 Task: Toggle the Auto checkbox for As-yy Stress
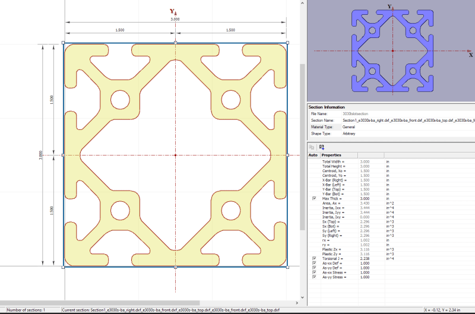[x=314, y=277]
